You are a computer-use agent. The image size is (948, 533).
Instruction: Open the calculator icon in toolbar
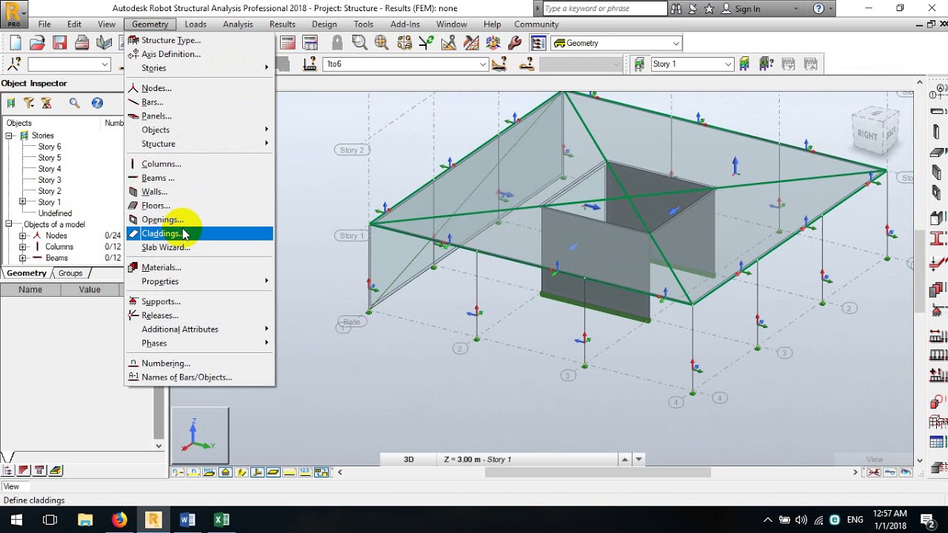pos(288,43)
